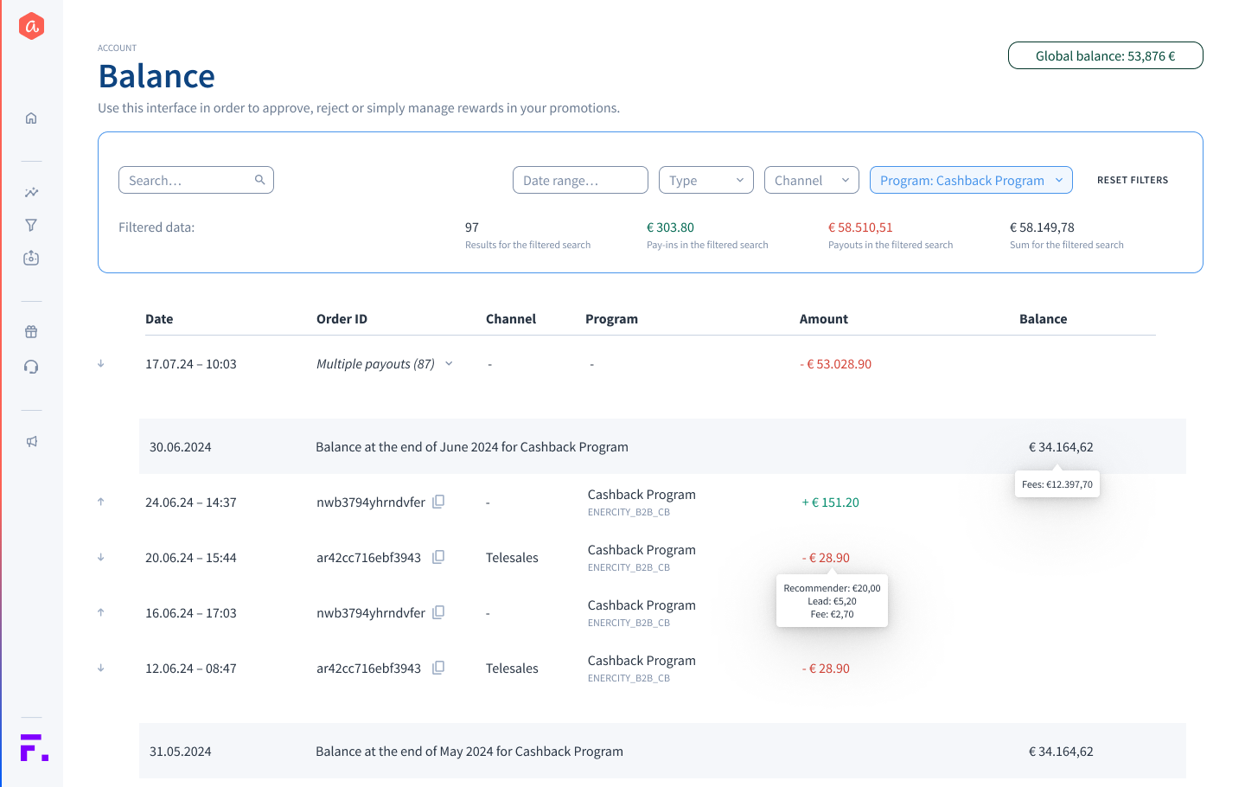Open the Type filter dropdown
1245x787 pixels.
705,180
